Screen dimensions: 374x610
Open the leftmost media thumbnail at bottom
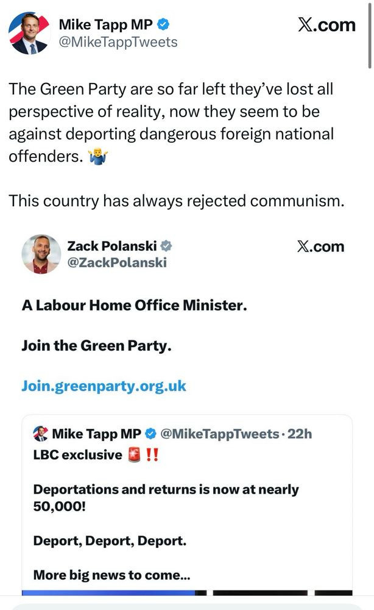coord(108,592)
